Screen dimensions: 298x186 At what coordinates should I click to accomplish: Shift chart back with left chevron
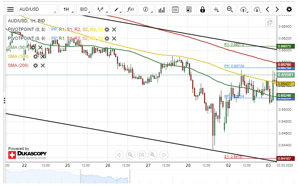click(x=267, y=9)
